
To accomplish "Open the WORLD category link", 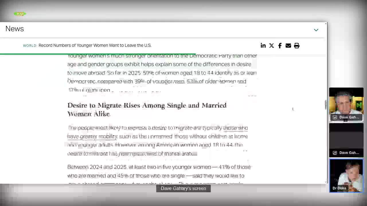I will coord(30,45).
